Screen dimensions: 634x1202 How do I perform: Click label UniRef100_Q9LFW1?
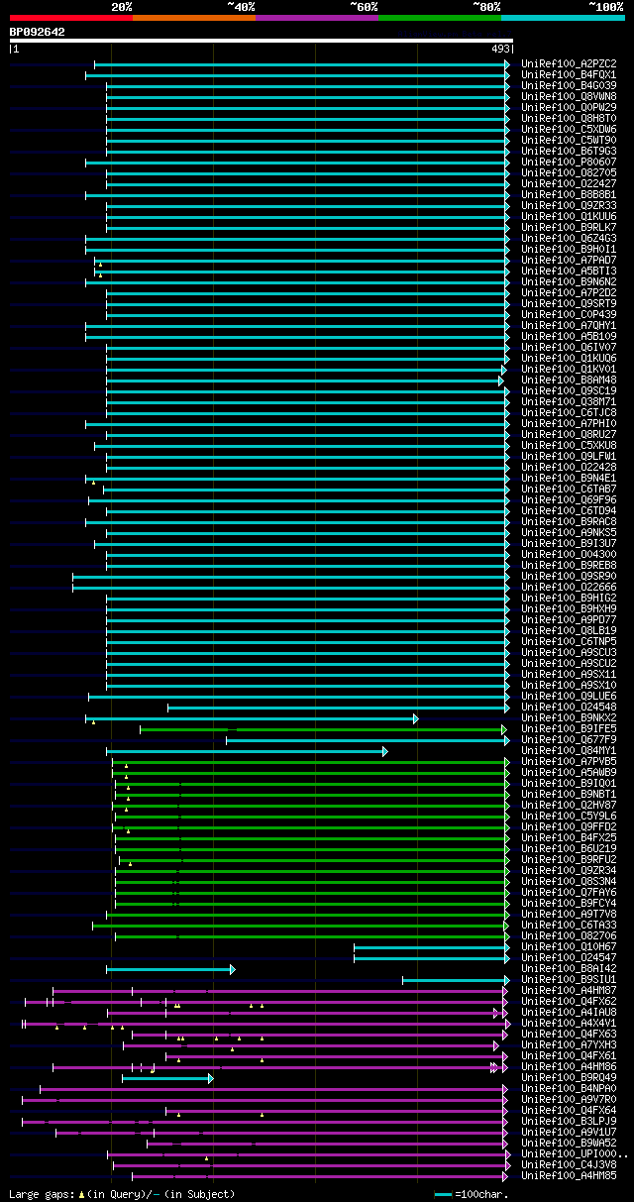(569, 456)
